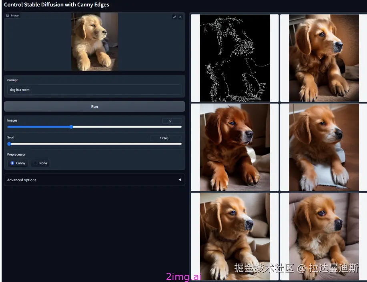
Task: Open the generated dog on white cloth image
Action: point(324,147)
